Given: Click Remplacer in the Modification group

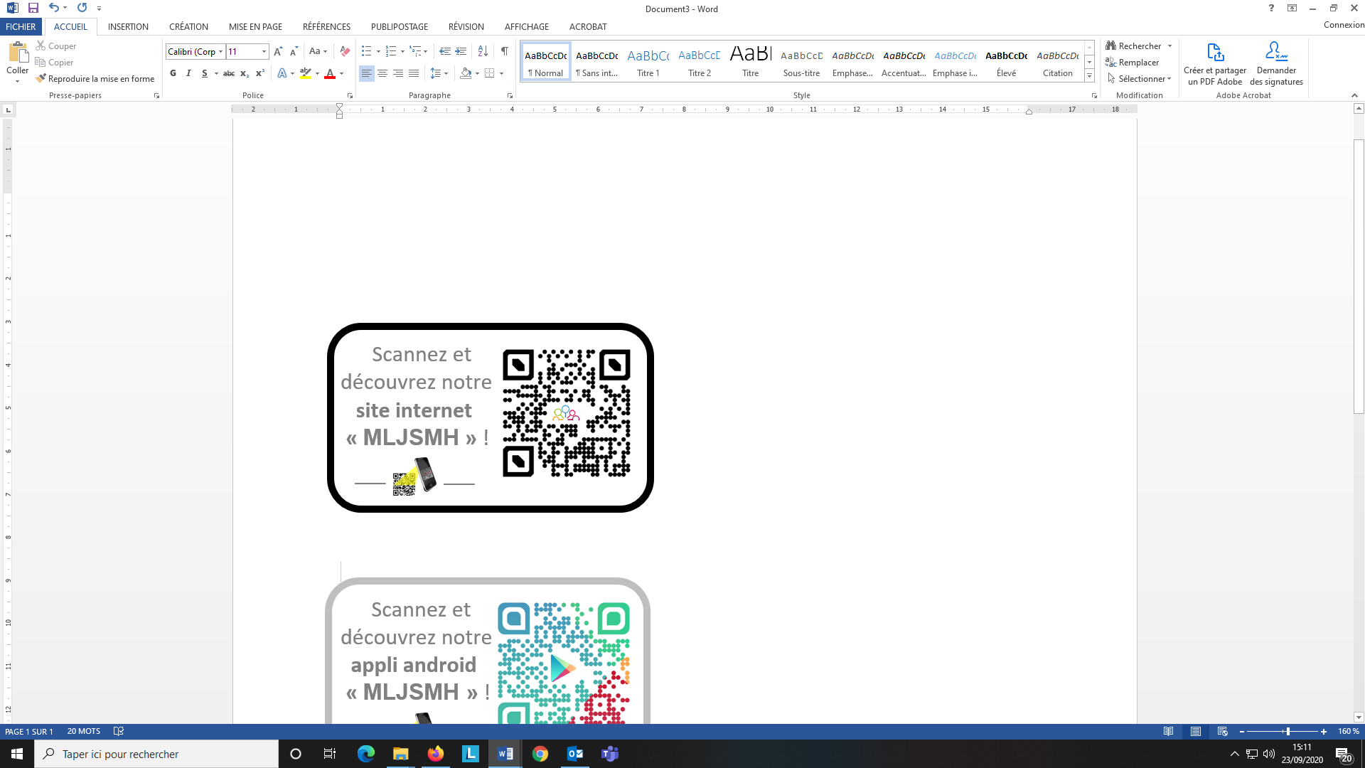Looking at the screenshot, I should [x=1133, y=62].
